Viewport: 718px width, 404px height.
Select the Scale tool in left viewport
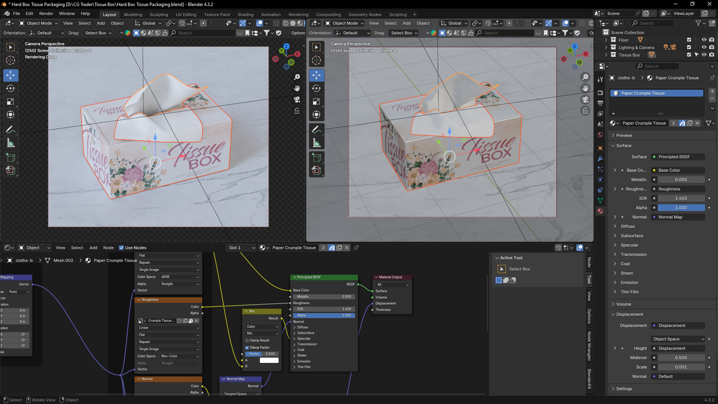[x=10, y=102]
